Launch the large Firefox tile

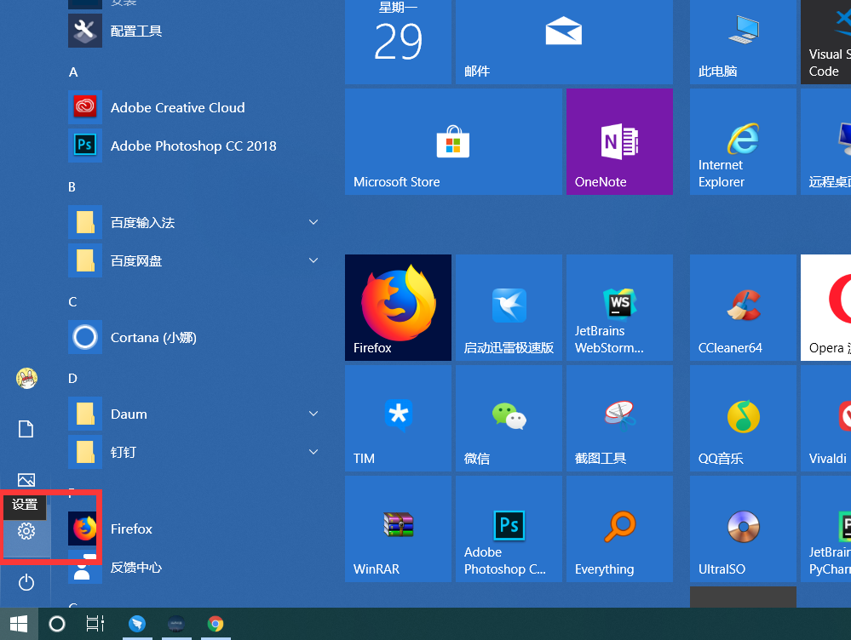pos(398,307)
